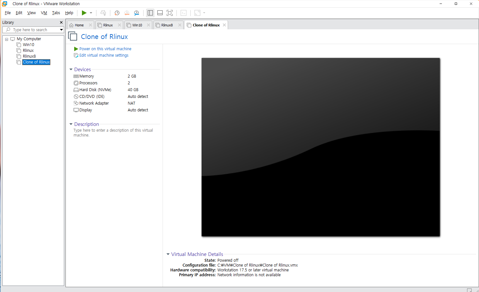Click the Memory device icon
Viewport: 479px width, 292px height.
point(76,76)
